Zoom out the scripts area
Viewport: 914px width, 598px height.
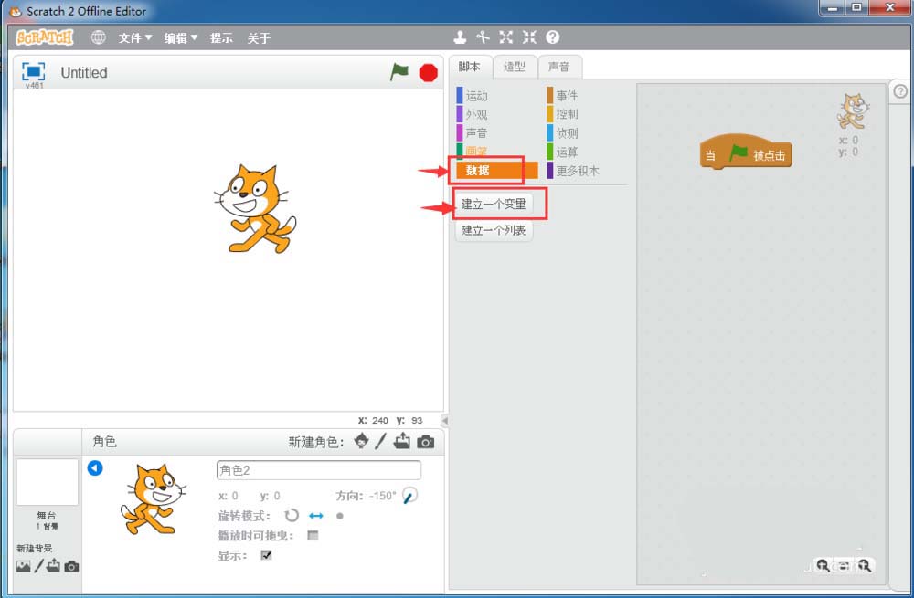823,565
